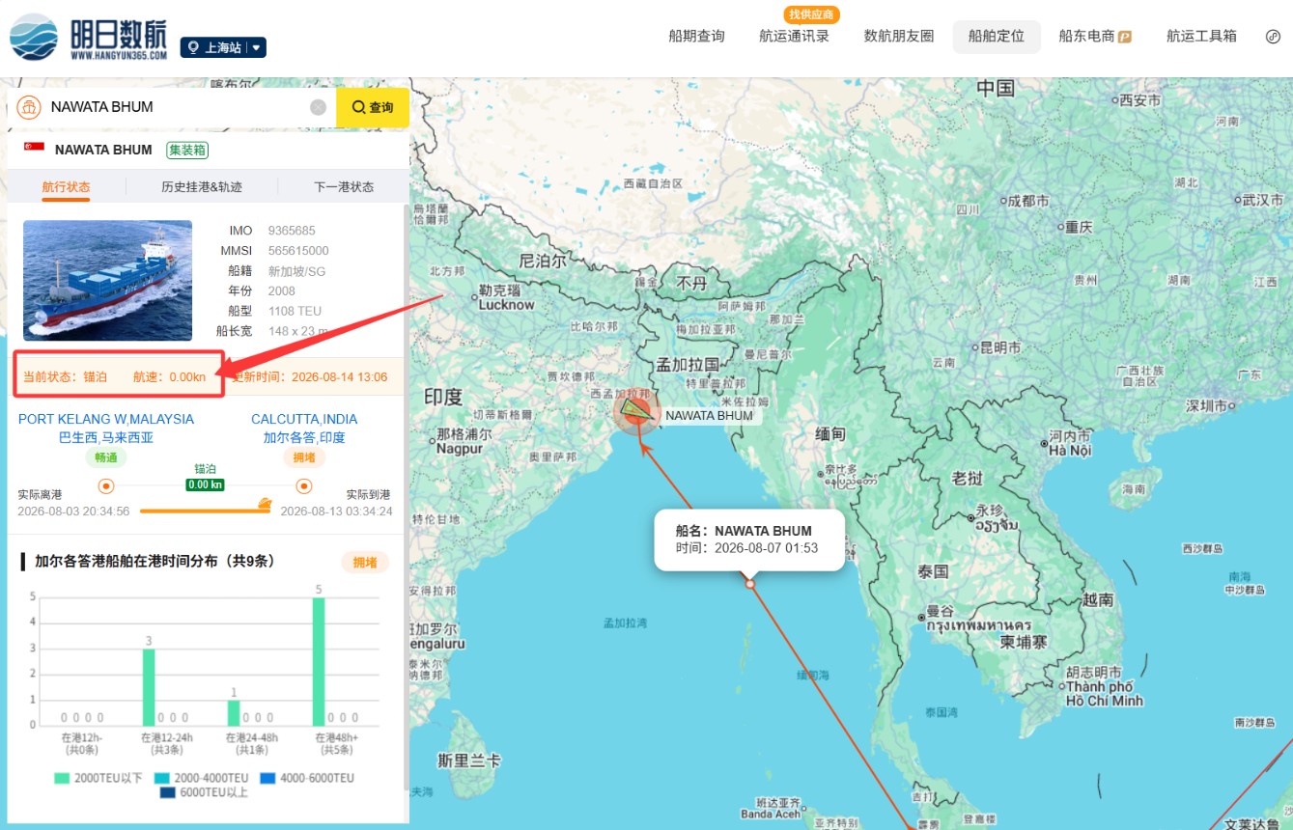The width and height of the screenshot is (1293, 830).
Task: Click the NAWATA BHUM ship marker on map
Action: tap(635, 411)
